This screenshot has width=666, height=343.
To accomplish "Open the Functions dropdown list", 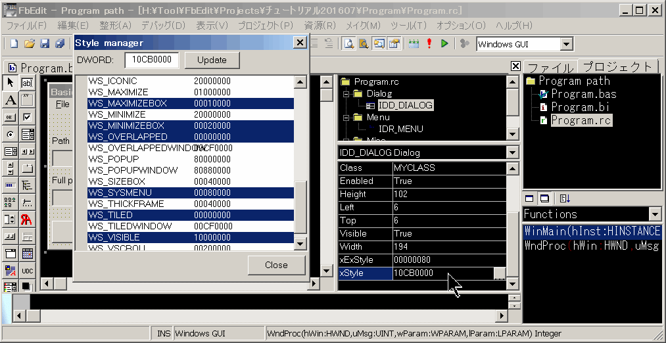I will click(x=655, y=214).
